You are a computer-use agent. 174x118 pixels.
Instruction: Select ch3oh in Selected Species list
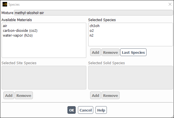point(94,26)
